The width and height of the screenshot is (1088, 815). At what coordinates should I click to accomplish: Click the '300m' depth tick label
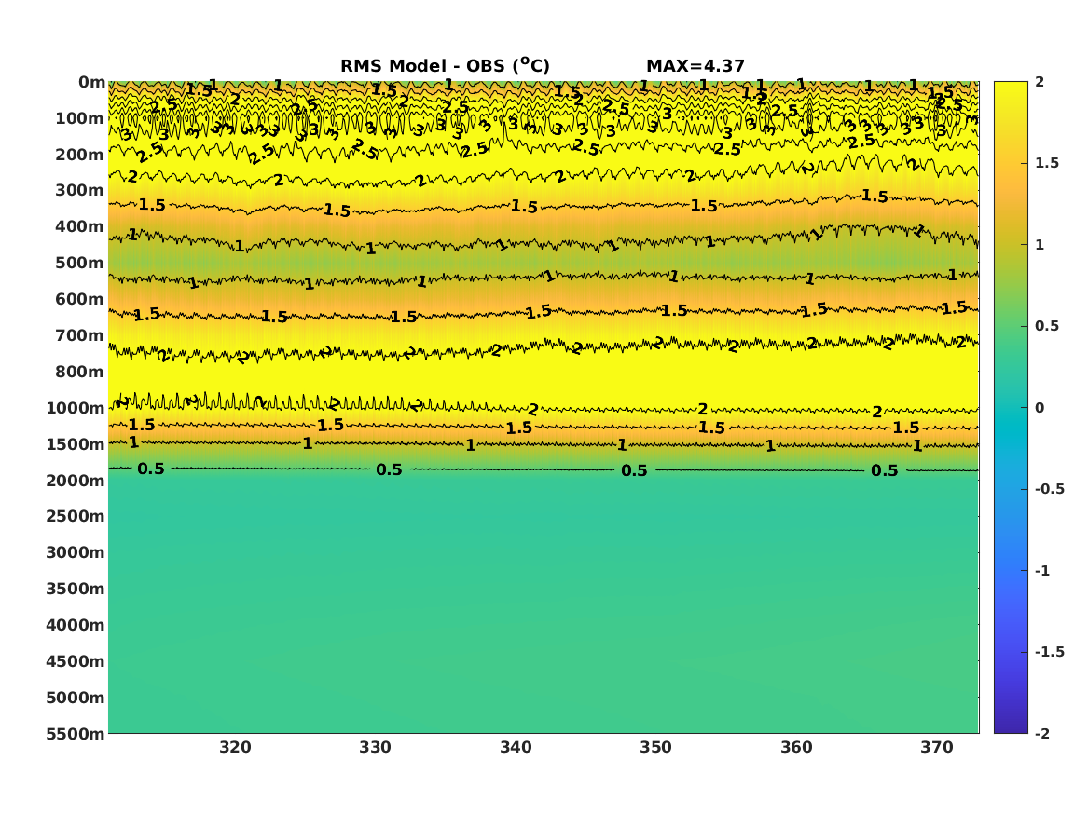click(80, 191)
